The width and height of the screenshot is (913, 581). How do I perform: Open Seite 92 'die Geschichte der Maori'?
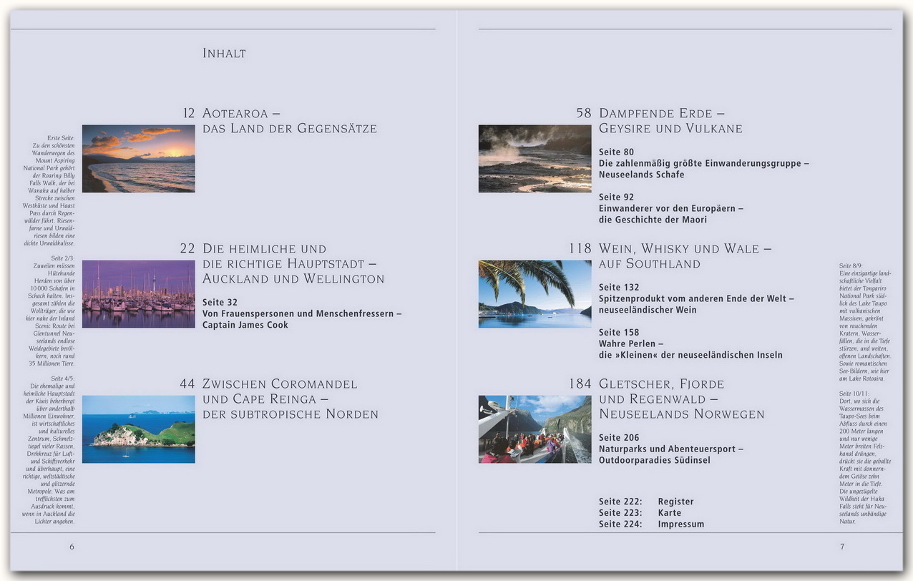tap(670, 208)
